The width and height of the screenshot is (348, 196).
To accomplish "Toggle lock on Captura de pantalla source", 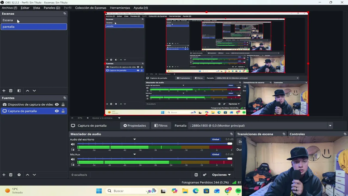I will point(63,111).
